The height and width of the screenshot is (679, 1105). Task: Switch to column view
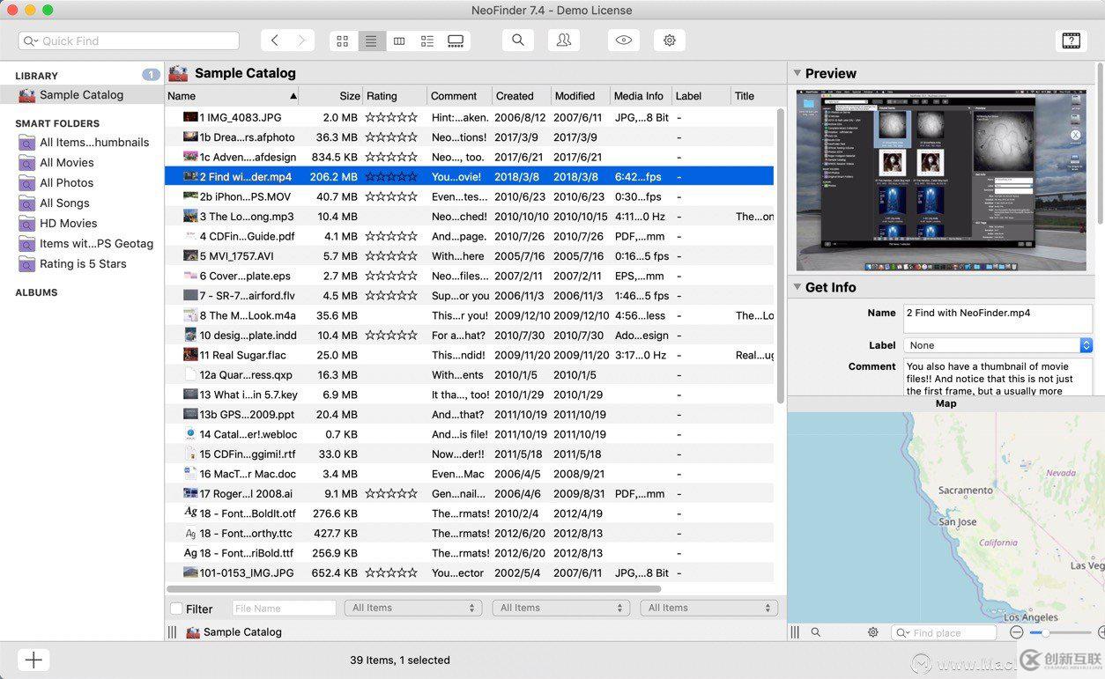[399, 41]
